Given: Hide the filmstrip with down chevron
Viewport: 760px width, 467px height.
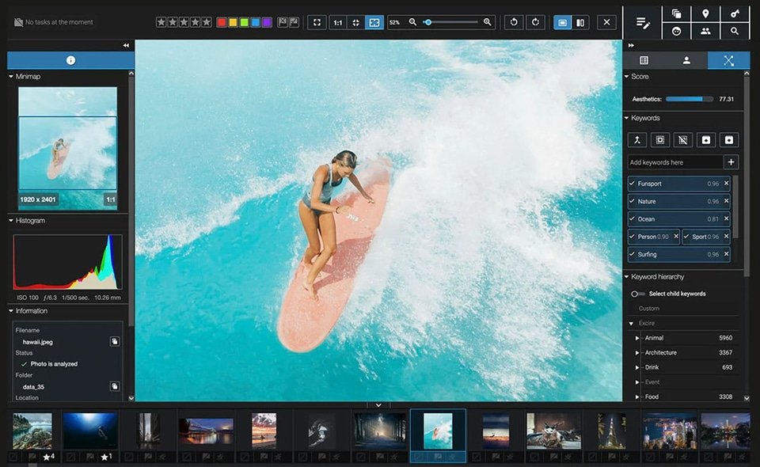Looking at the screenshot, I should pos(378,405).
